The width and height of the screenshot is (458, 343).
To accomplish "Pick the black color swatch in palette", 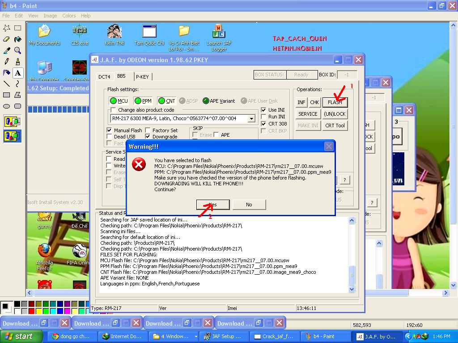I will pyautogui.click(x=17, y=304).
